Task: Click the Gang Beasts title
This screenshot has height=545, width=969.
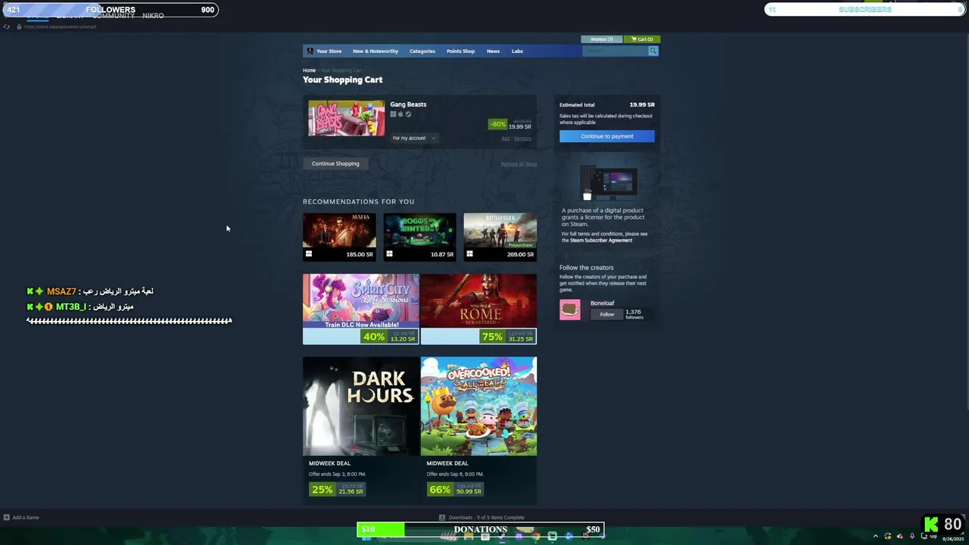Action: (x=408, y=104)
